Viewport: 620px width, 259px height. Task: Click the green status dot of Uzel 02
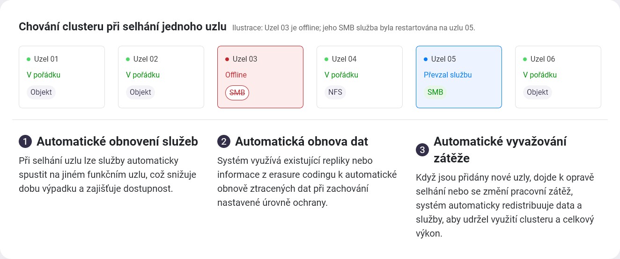128,59
